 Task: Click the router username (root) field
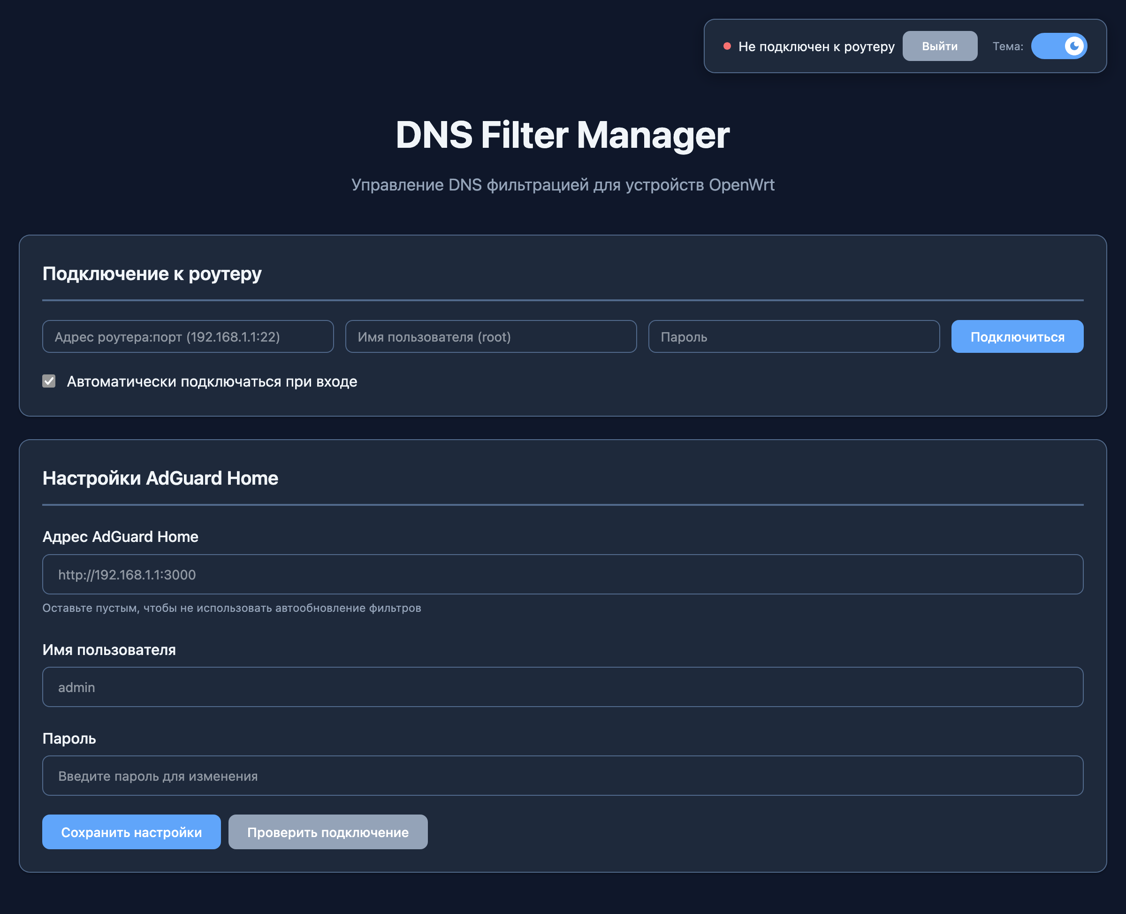491,337
